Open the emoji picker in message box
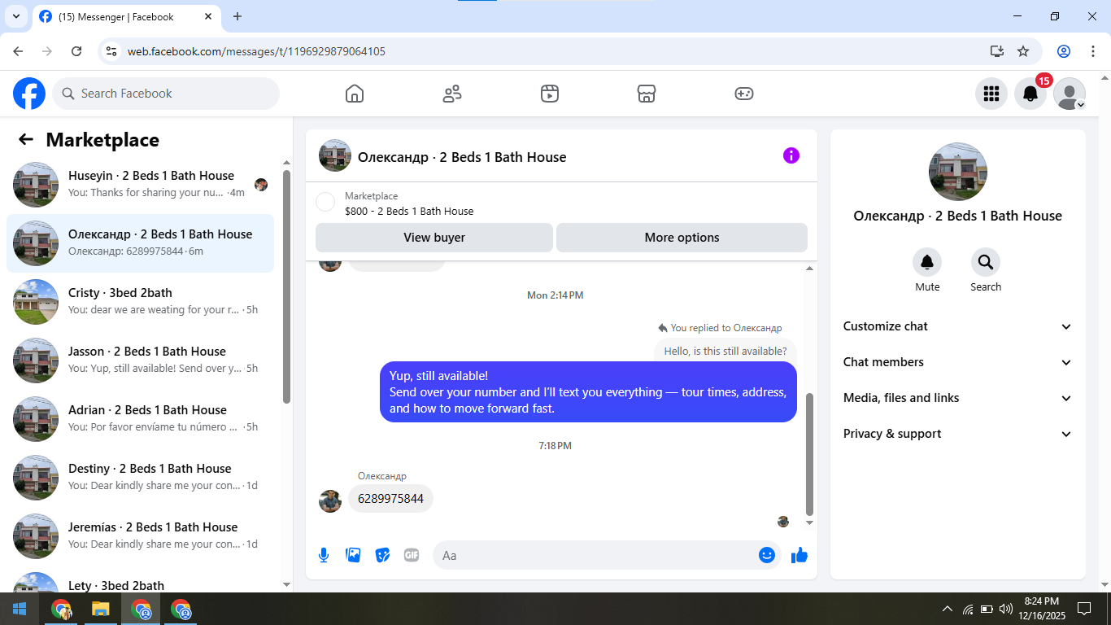 click(766, 555)
